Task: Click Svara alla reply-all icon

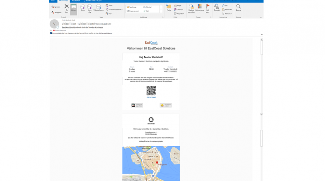Action: click(90, 8)
